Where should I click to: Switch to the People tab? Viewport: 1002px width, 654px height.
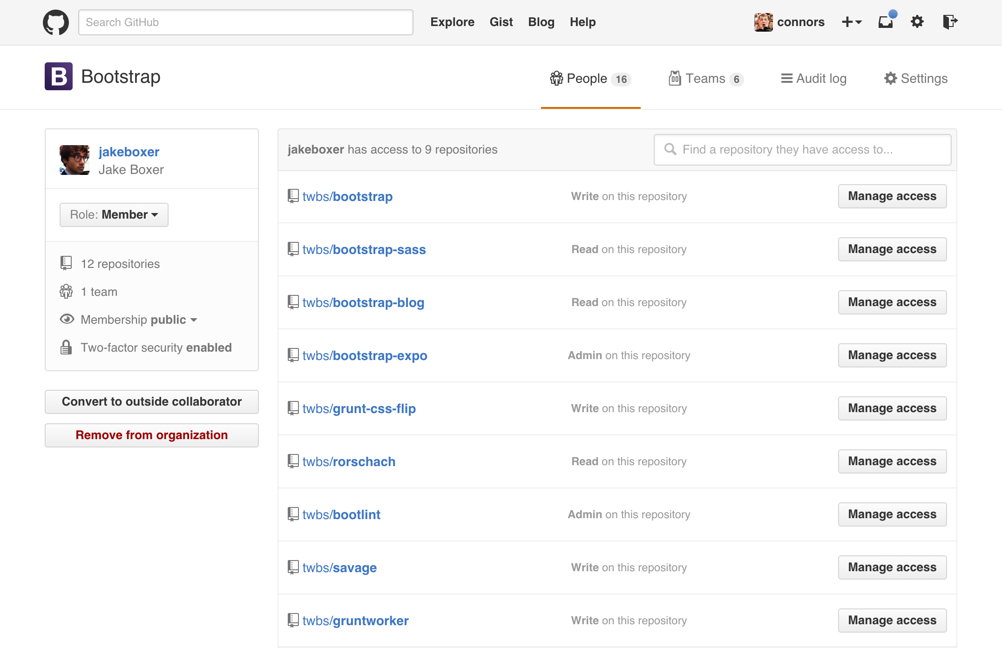click(590, 79)
